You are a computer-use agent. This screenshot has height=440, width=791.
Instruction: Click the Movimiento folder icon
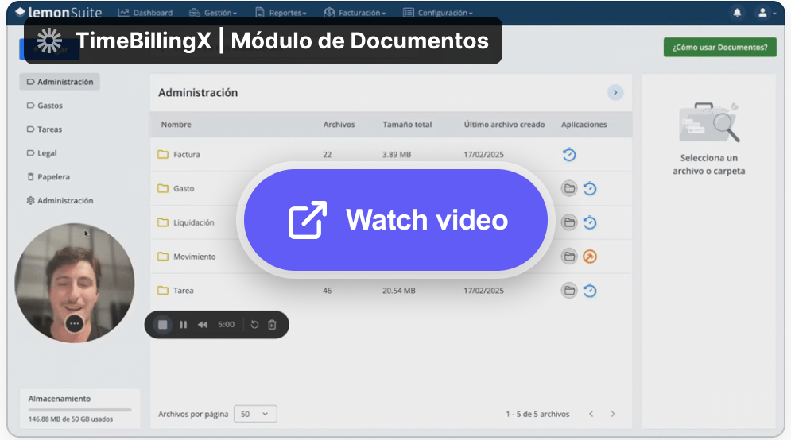pos(162,256)
